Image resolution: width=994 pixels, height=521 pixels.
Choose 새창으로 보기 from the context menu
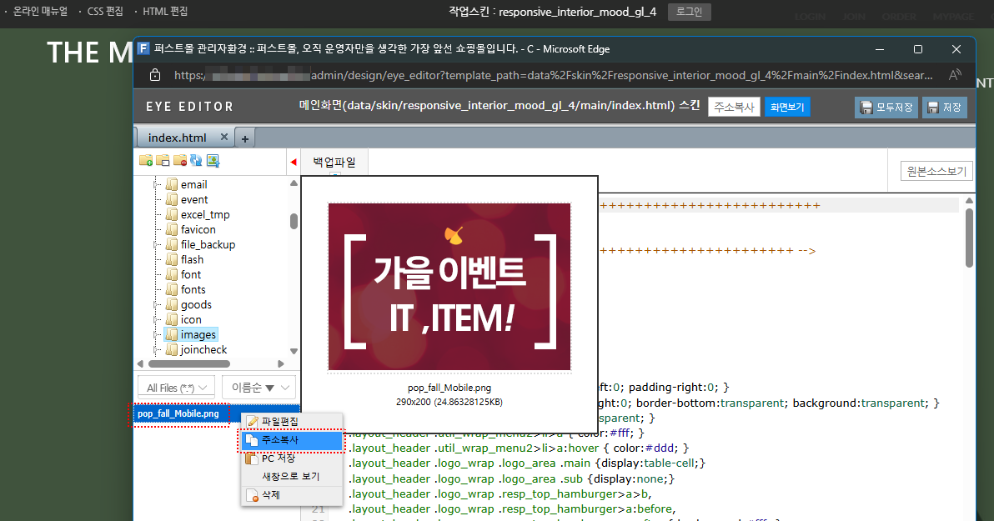(292, 477)
